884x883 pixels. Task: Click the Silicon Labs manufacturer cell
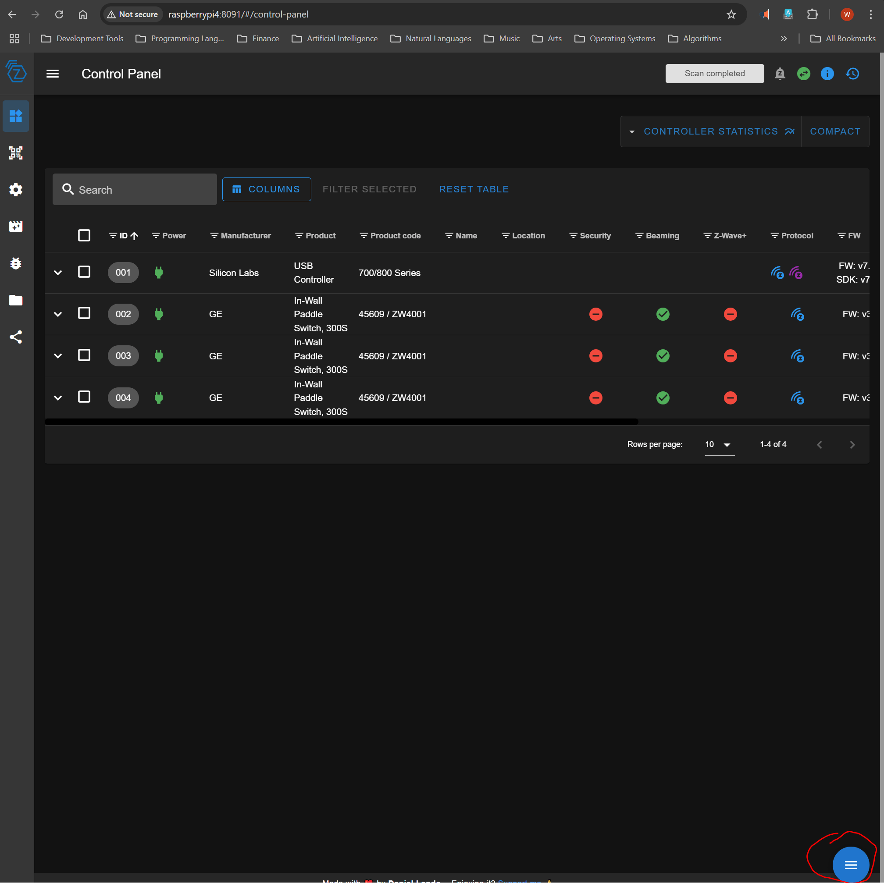click(234, 273)
